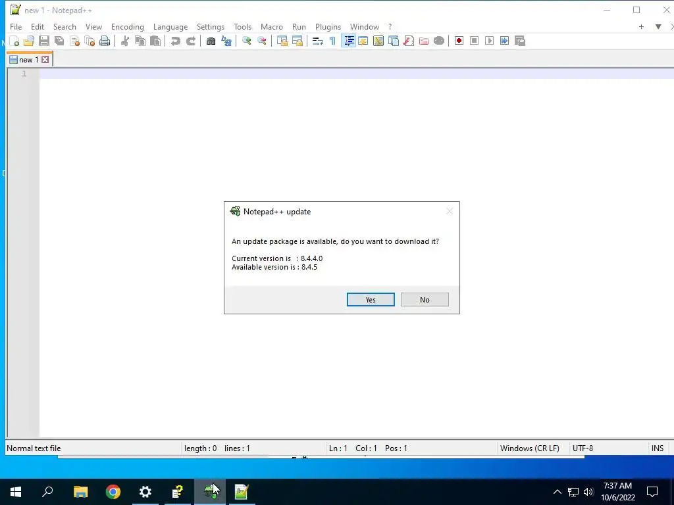
Task: Open Replace toolbar icon
Action: (226, 41)
